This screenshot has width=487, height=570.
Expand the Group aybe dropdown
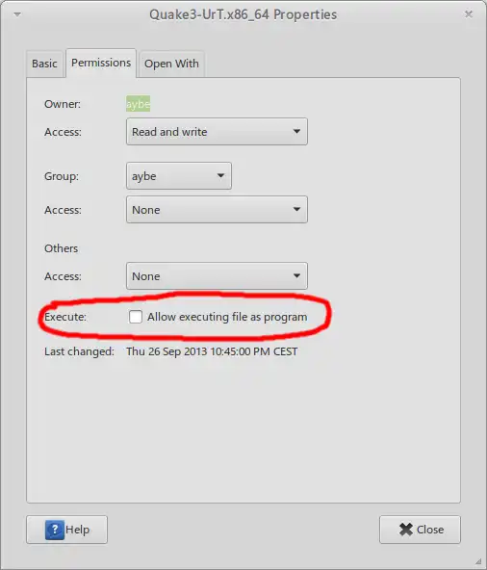179,176
